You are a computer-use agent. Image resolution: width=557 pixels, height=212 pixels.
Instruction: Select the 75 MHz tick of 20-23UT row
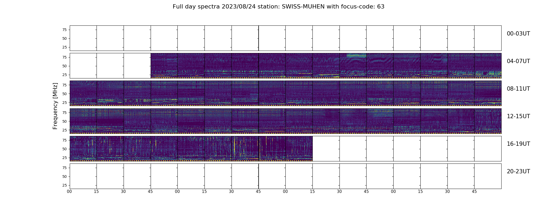(x=64, y=168)
